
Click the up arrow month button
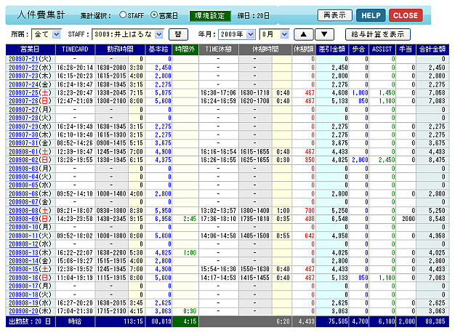(x=303, y=34)
